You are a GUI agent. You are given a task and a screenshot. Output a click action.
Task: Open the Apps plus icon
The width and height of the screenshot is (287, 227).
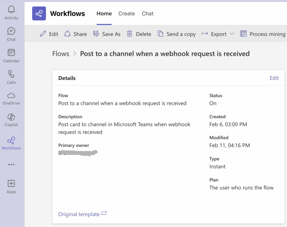tap(11, 184)
